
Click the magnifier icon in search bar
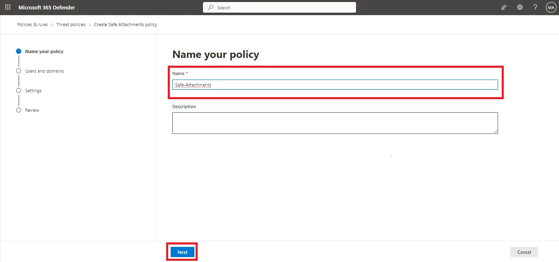[x=211, y=7]
